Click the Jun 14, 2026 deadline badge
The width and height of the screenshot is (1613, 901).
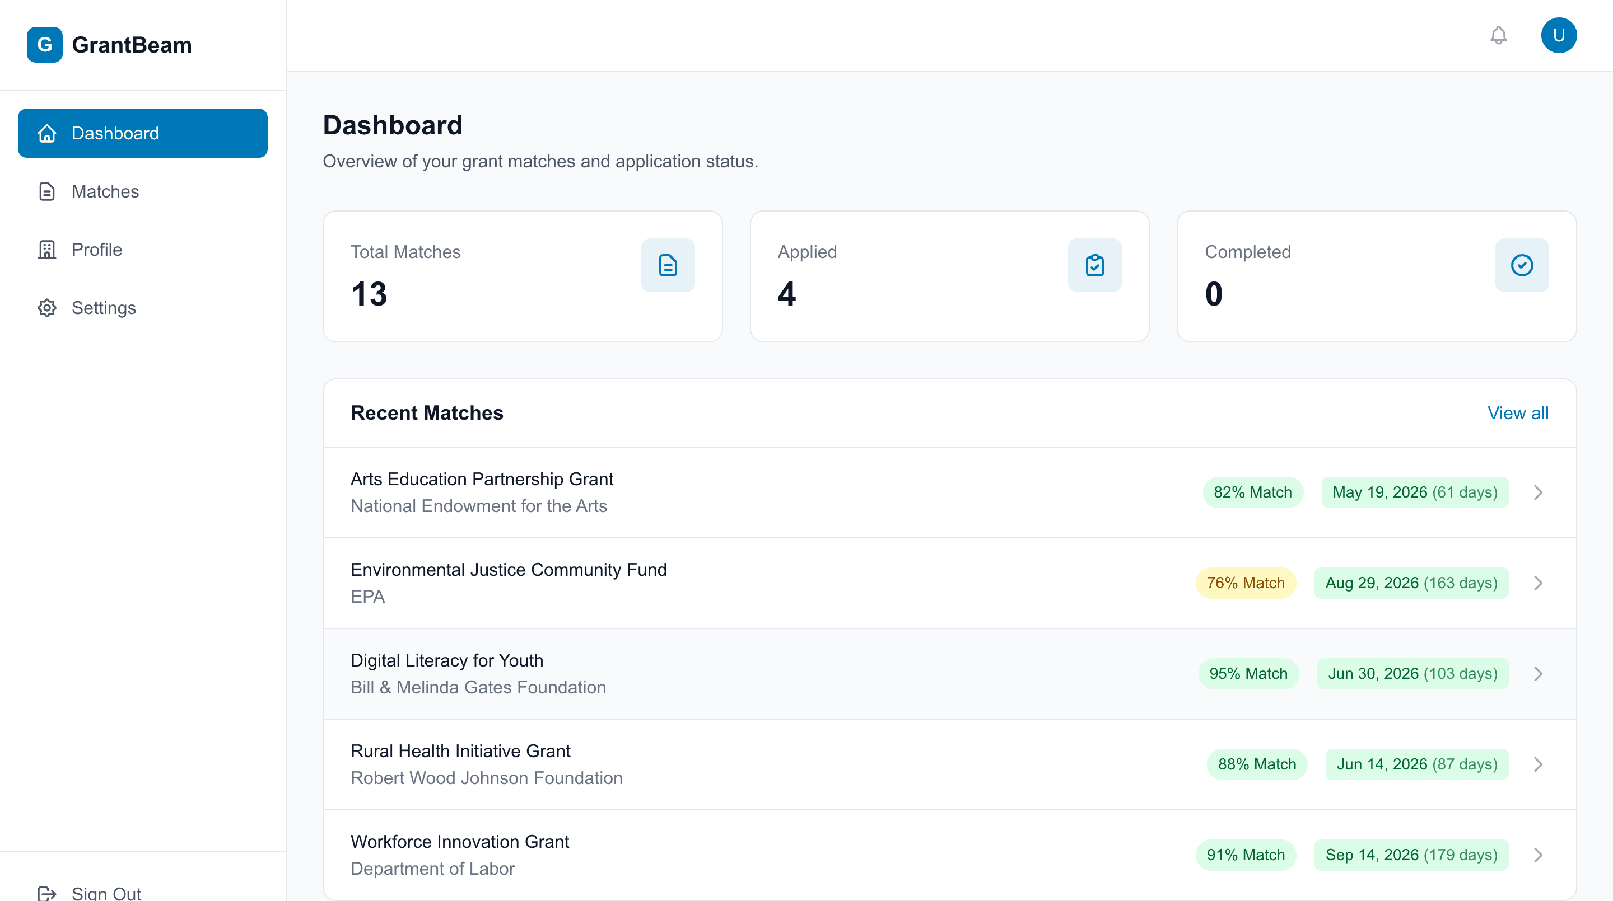1416,764
